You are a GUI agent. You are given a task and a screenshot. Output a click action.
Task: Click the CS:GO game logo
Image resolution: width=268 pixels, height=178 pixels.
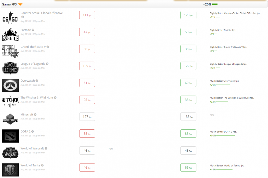10,17
